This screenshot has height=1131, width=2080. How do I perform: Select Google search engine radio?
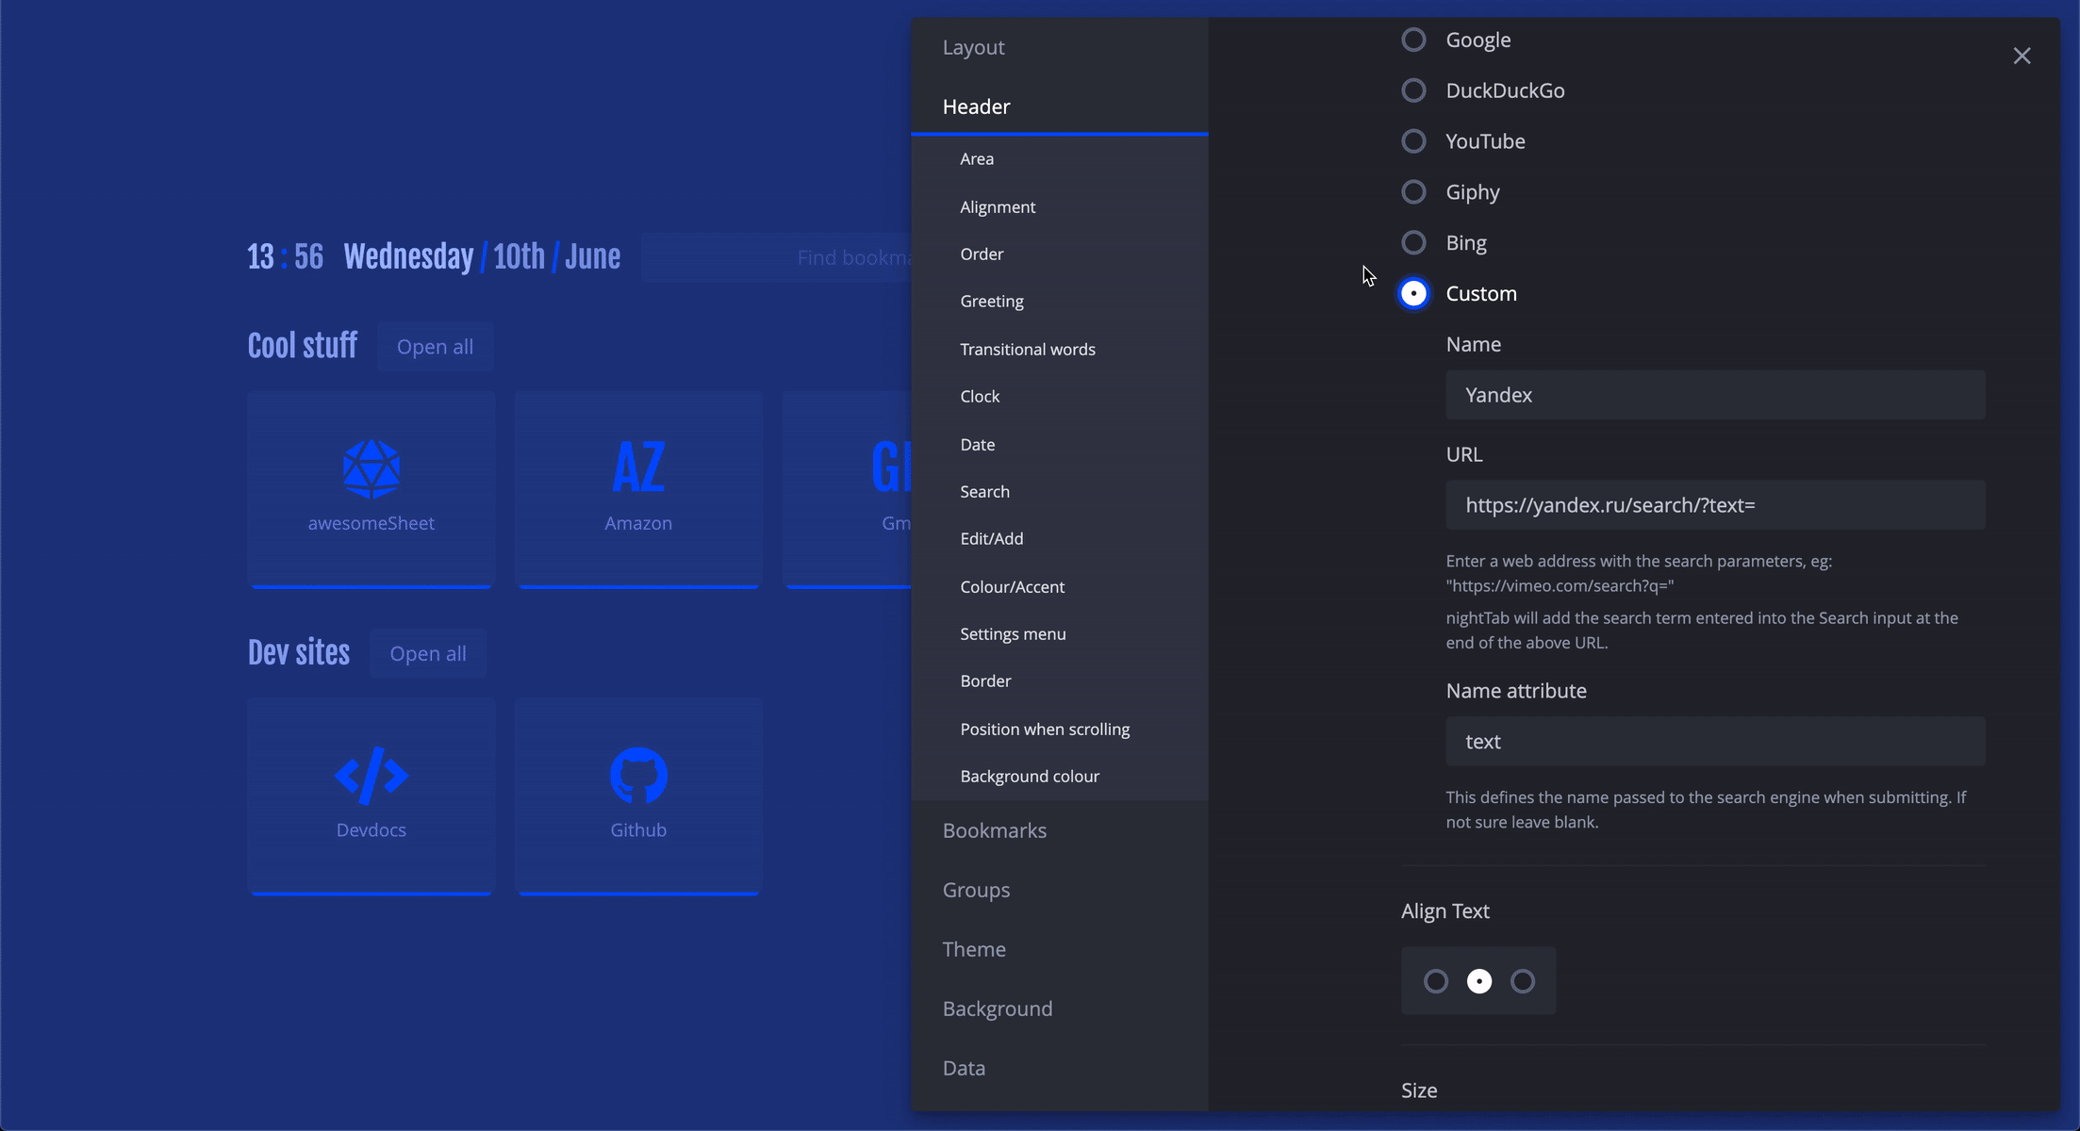pos(1413,40)
